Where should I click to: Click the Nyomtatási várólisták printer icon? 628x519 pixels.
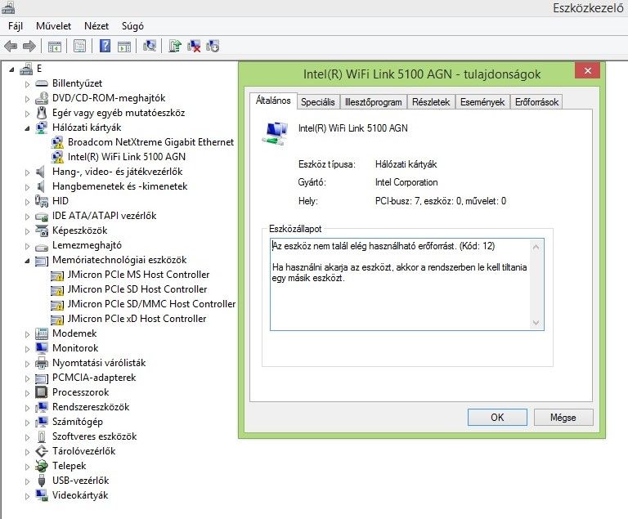(42, 363)
